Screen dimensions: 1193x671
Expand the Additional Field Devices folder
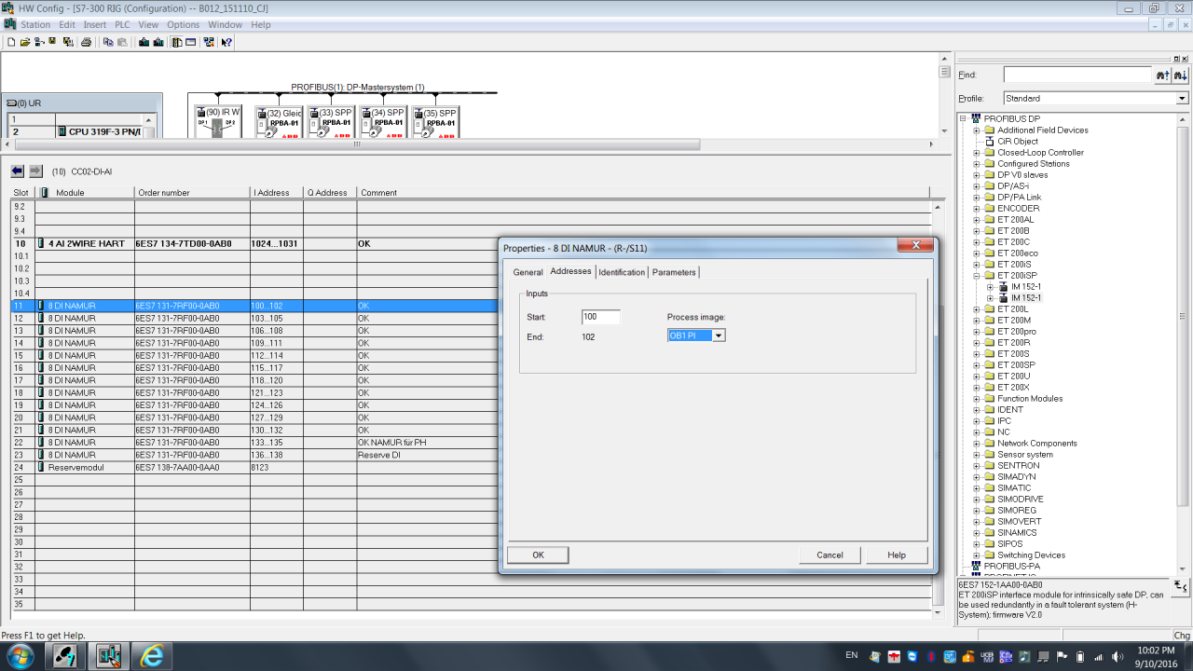pos(977,130)
